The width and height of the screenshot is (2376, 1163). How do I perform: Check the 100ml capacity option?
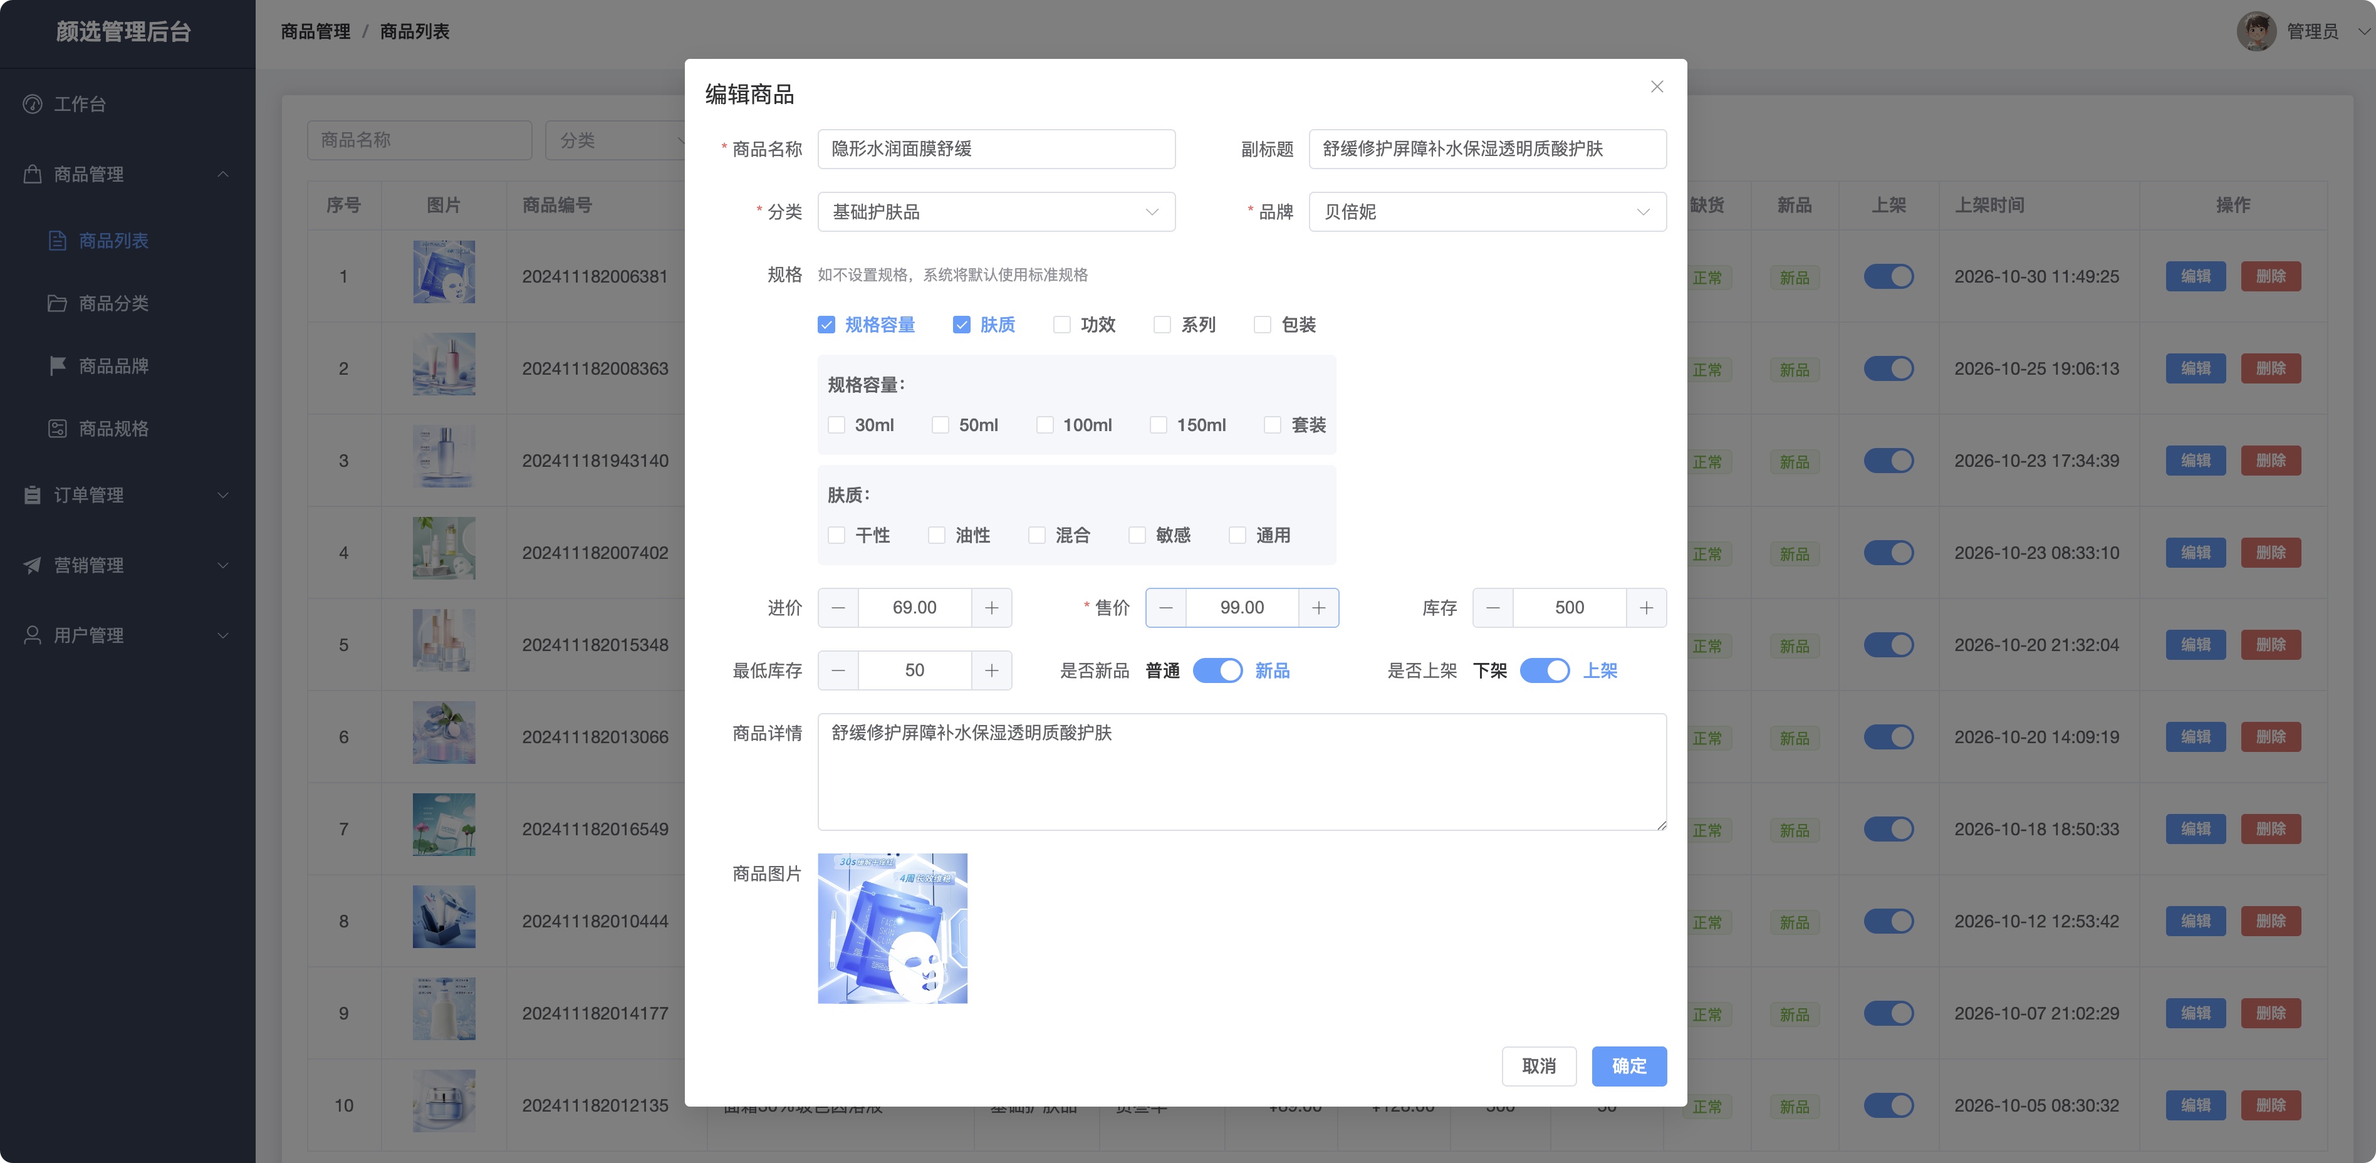click(1045, 425)
